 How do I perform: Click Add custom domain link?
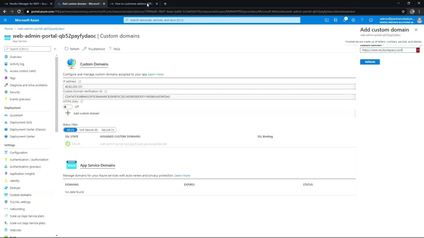point(86,113)
